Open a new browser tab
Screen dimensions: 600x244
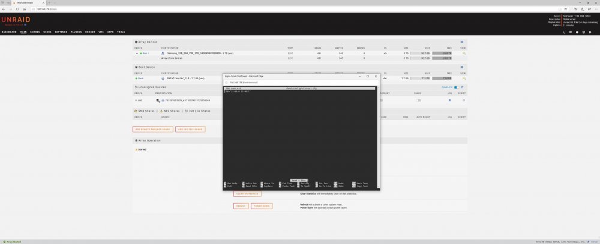pos(49,2)
